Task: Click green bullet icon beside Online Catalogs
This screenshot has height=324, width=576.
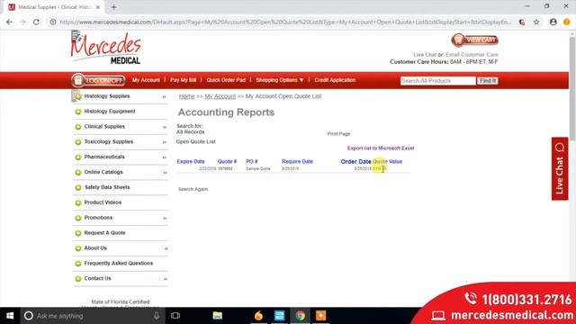Action: tap(78, 172)
